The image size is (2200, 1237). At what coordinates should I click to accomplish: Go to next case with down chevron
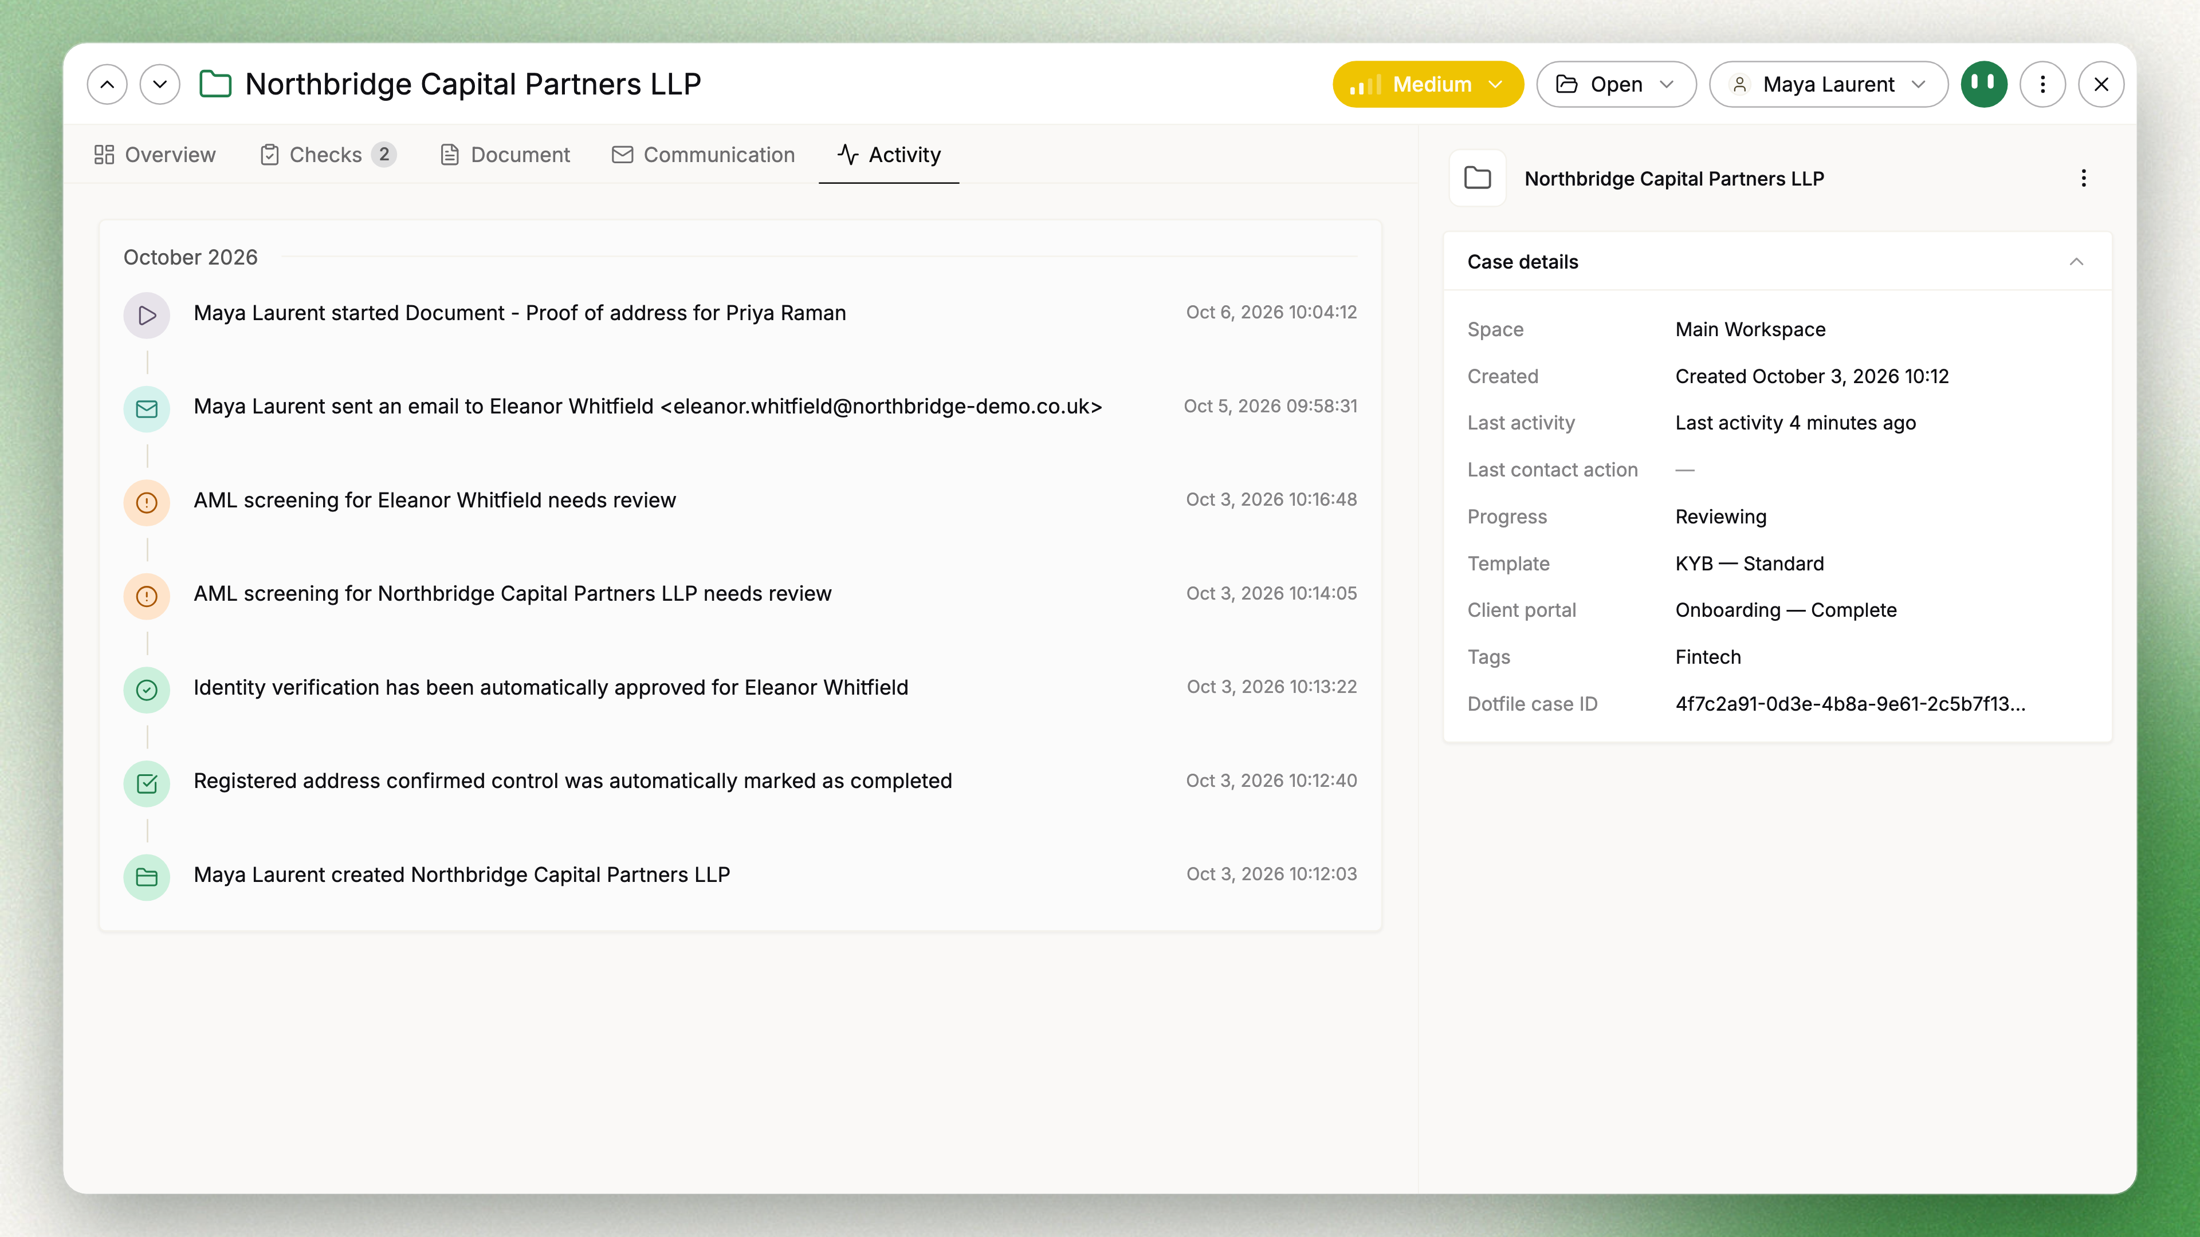click(160, 85)
